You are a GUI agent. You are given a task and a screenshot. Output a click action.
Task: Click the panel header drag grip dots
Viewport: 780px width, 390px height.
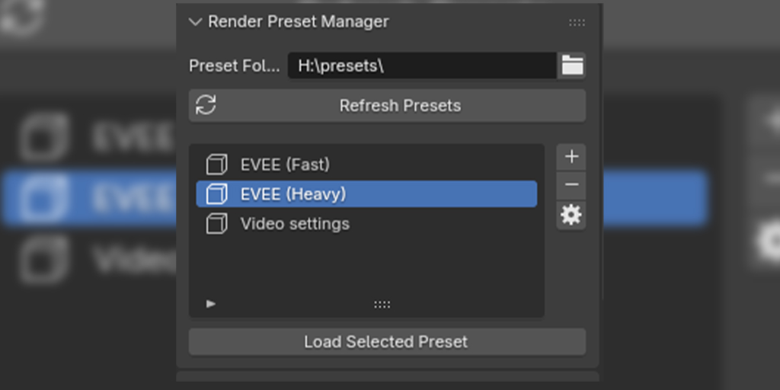coord(577,22)
